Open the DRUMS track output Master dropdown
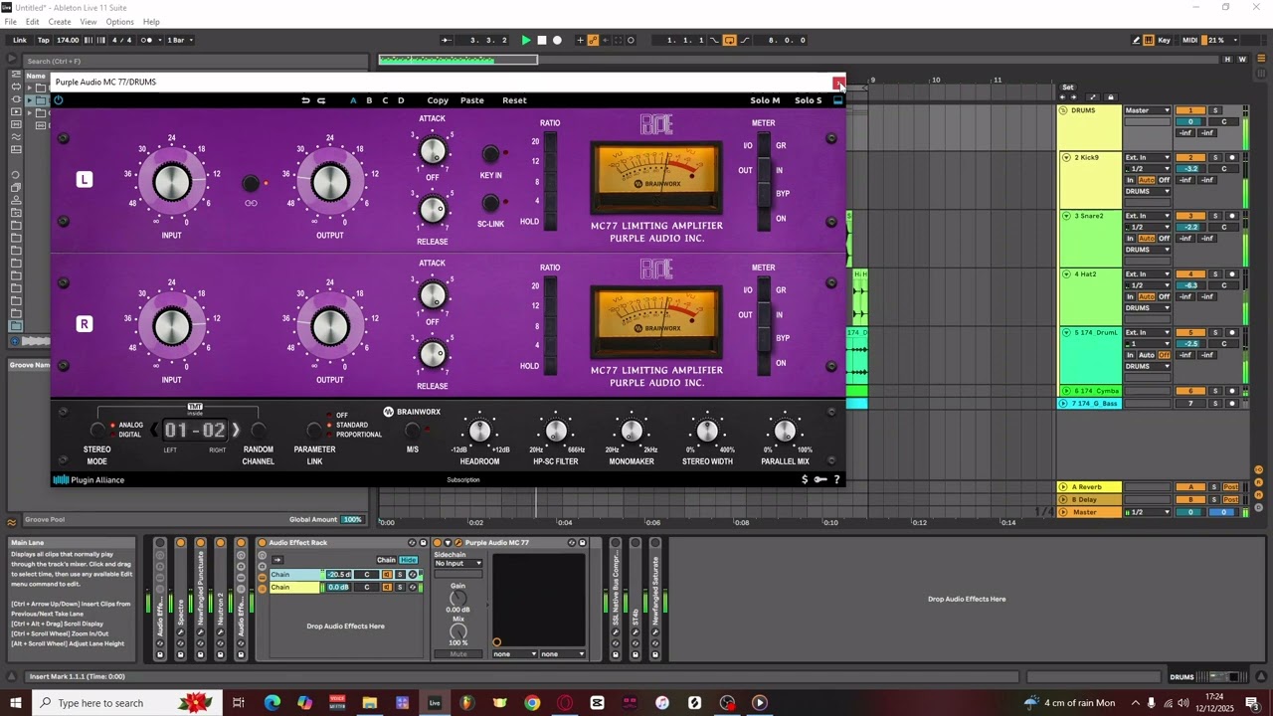Image resolution: width=1273 pixels, height=716 pixels. click(x=1148, y=110)
